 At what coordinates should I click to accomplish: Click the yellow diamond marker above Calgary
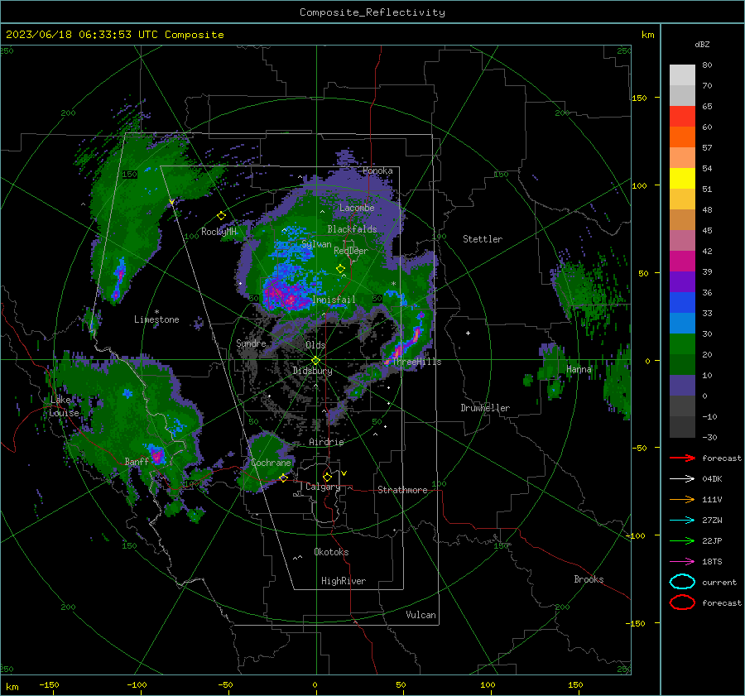(327, 477)
